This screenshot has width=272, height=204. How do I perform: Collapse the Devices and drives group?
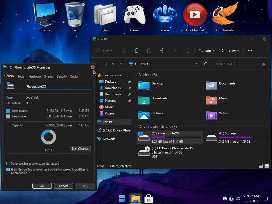point(136,127)
